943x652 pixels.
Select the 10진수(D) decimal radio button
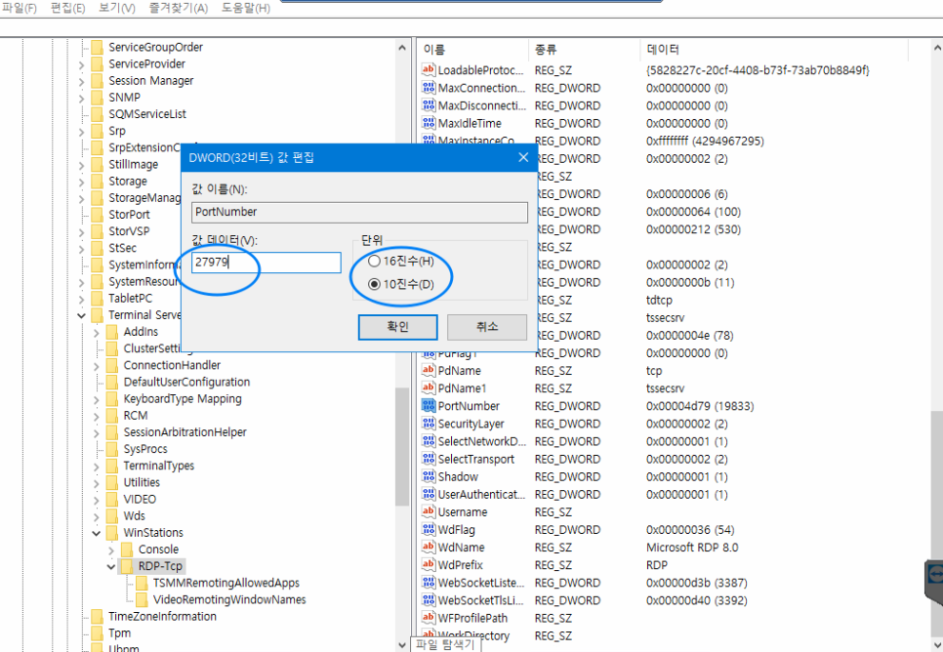pyautogui.click(x=374, y=284)
